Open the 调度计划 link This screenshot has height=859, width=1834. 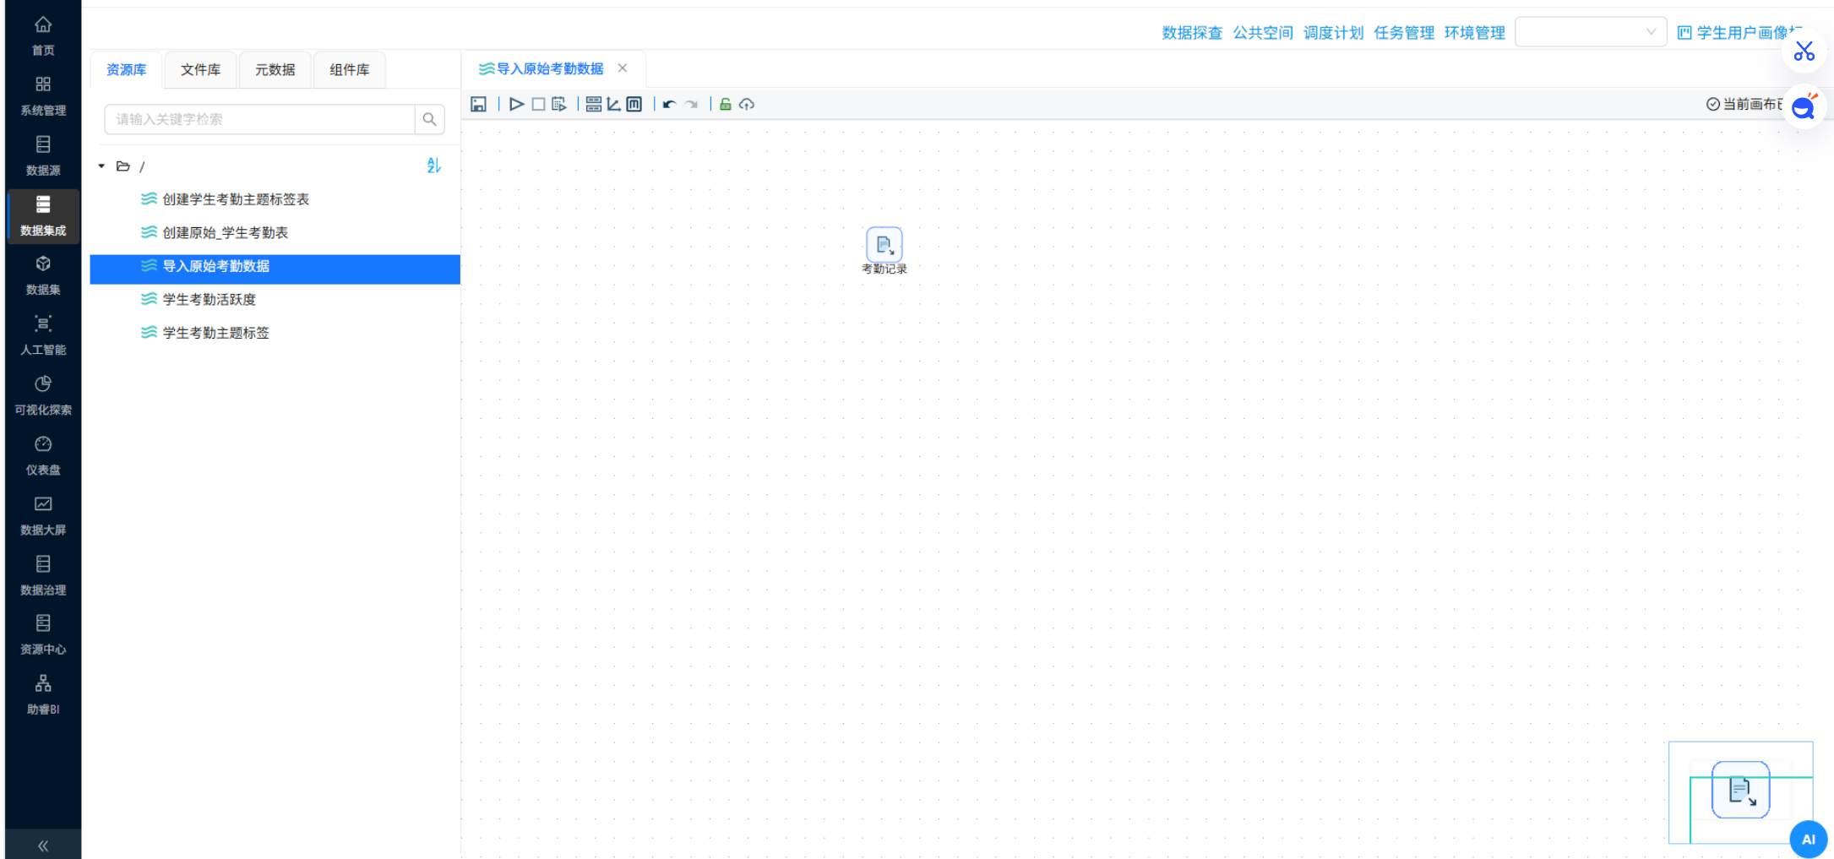tap(1333, 33)
